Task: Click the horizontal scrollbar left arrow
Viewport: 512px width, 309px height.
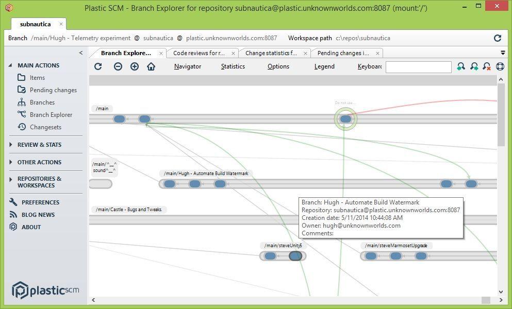Action: (93, 300)
